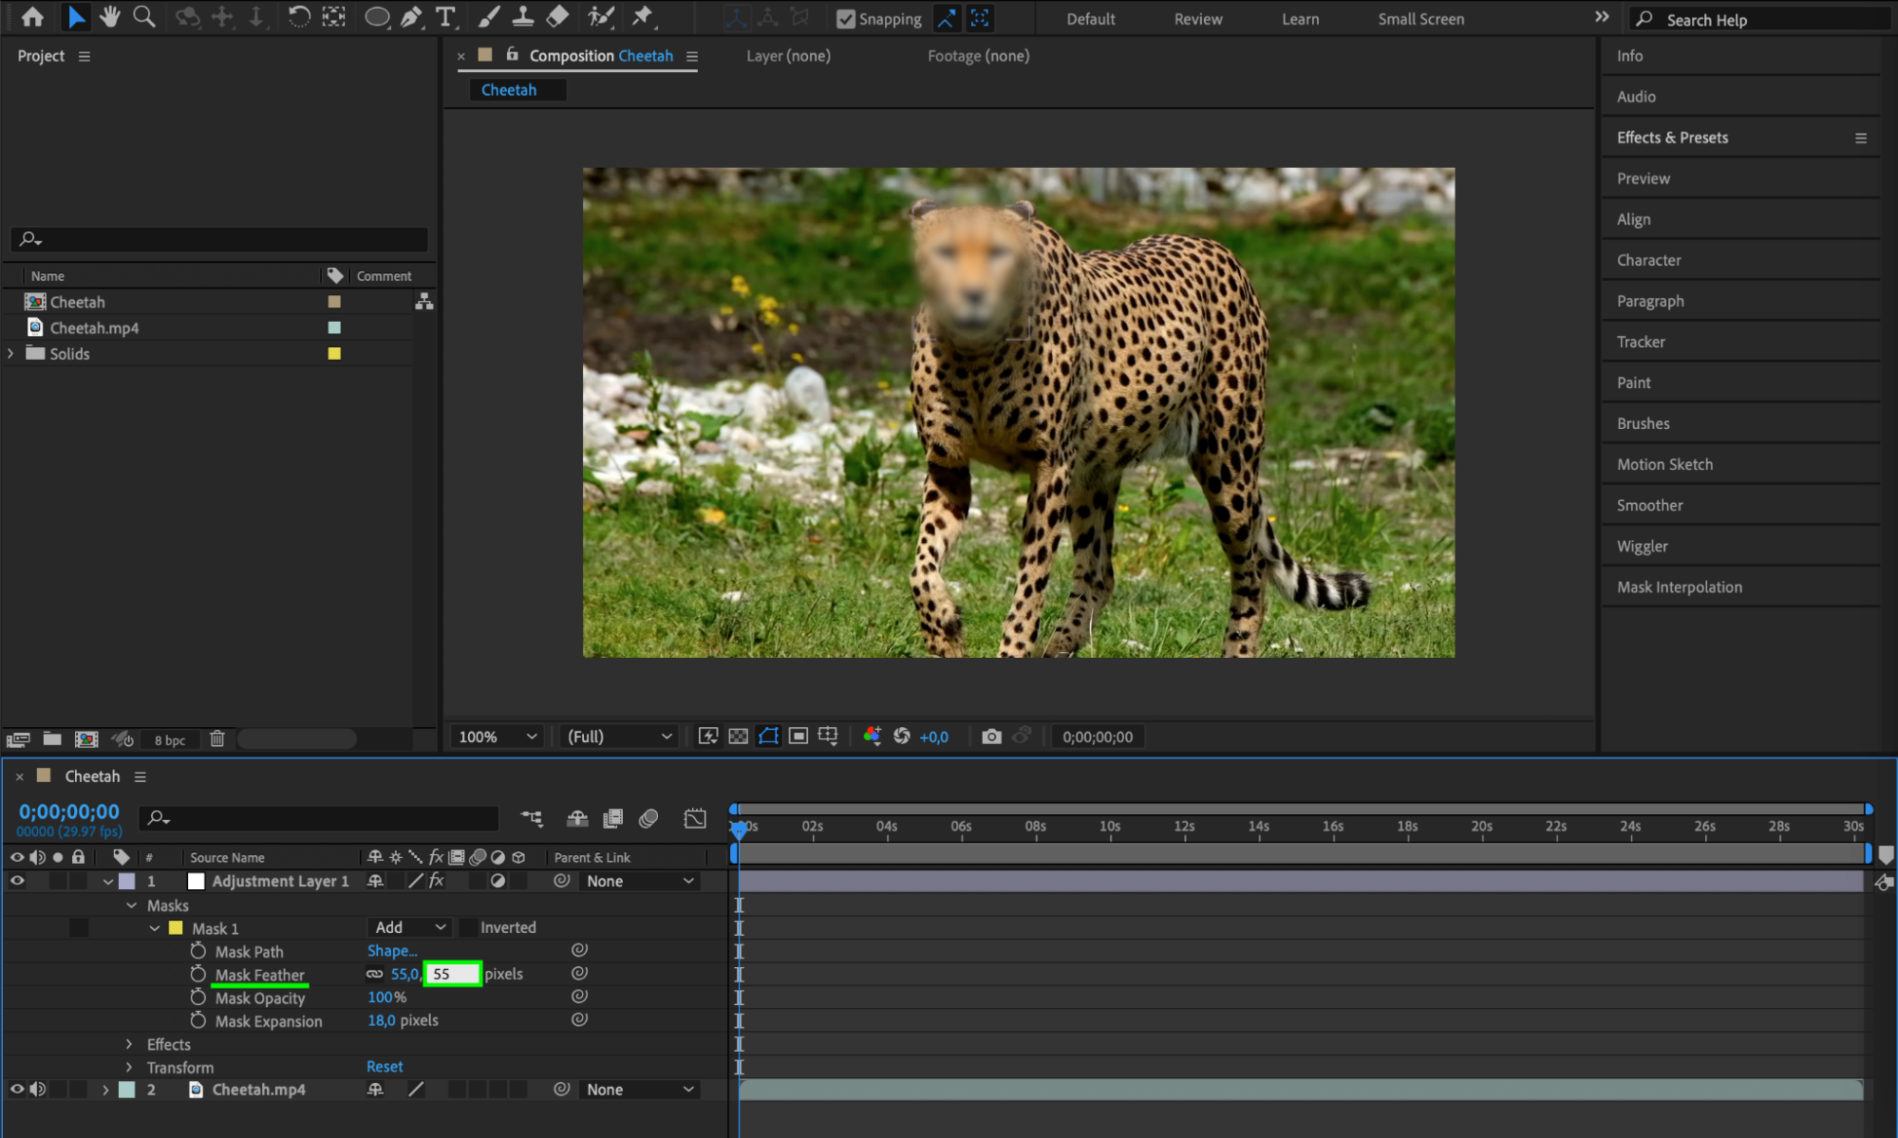Click the Mask Path Shape... link
Viewport: 1898px width, 1138px height.
coord(392,950)
